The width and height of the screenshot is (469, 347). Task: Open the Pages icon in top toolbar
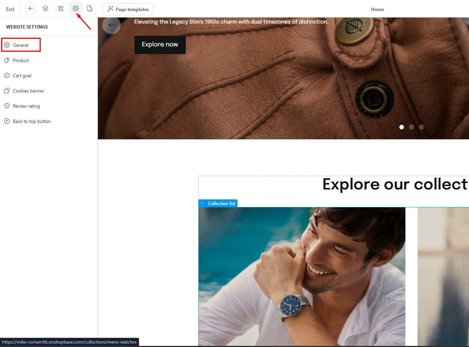[89, 9]
